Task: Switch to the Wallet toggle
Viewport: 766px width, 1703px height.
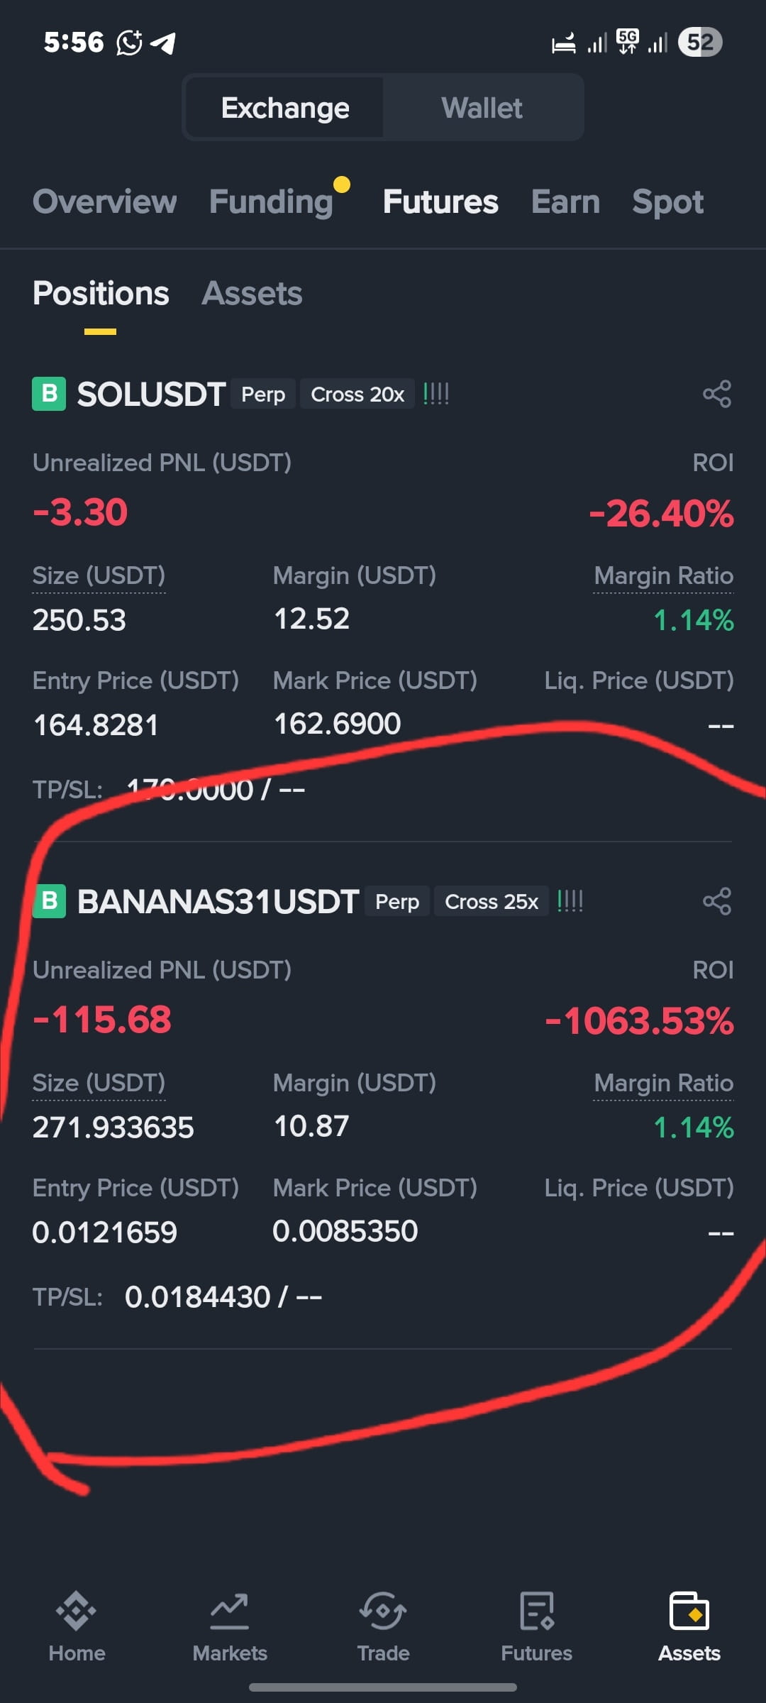Action: (x=482, y=108)
